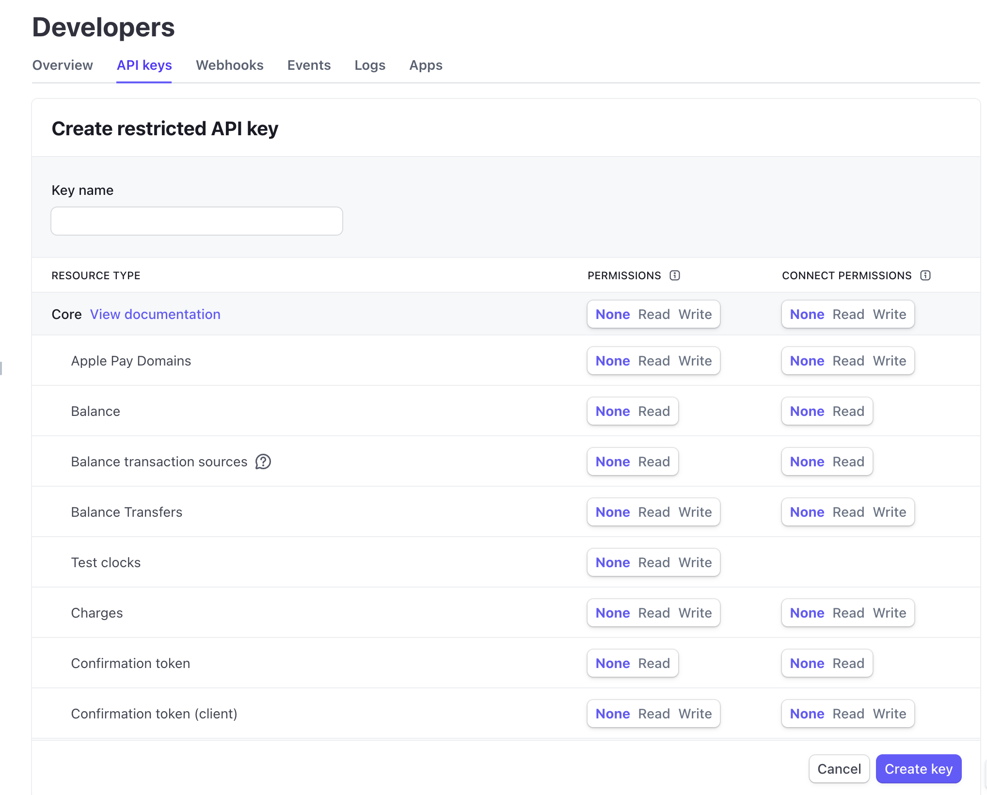Viewport: 987px width, 795px height.
Task: Set Test clocks permission to Read
Action: [x=653, y=562]
